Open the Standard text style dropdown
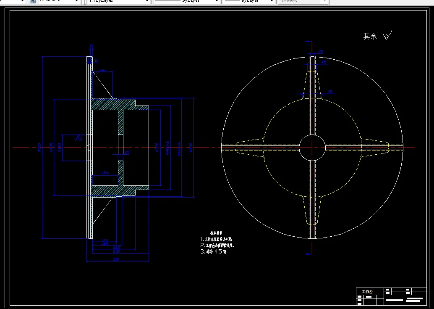This screenshot has height=309, width=434. tap(77, 1)
